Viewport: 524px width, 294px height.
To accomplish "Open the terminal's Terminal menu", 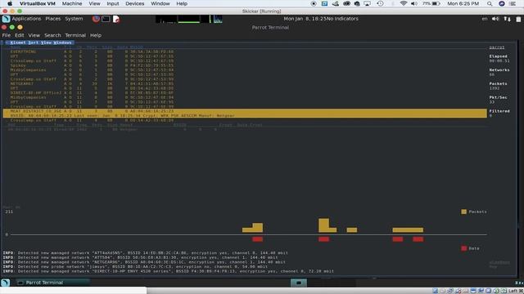I will click(x=75, y=35).
